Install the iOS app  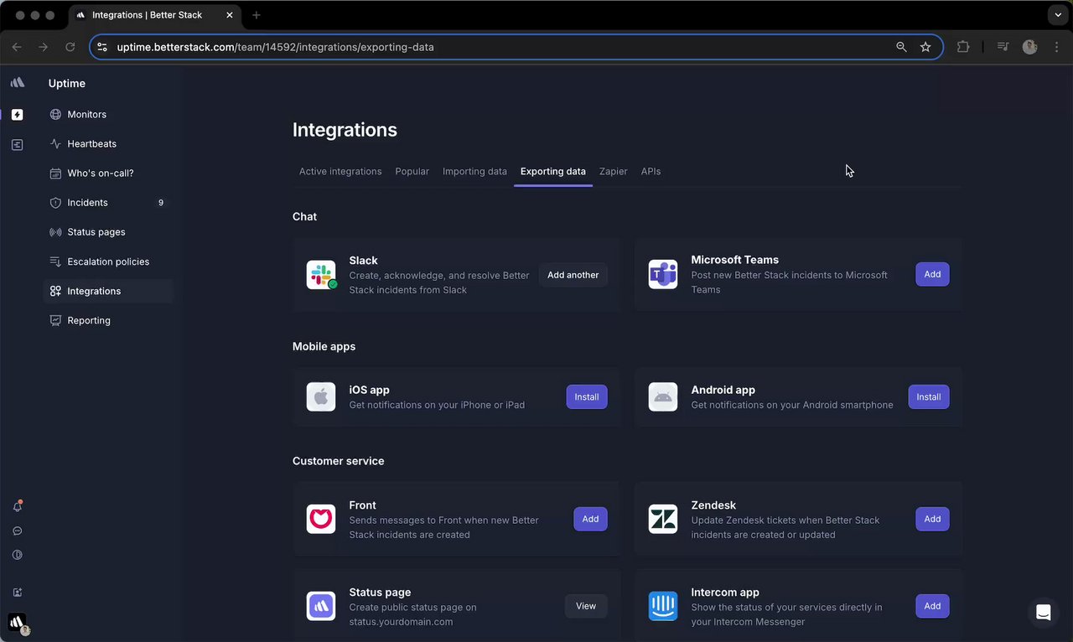587,397
